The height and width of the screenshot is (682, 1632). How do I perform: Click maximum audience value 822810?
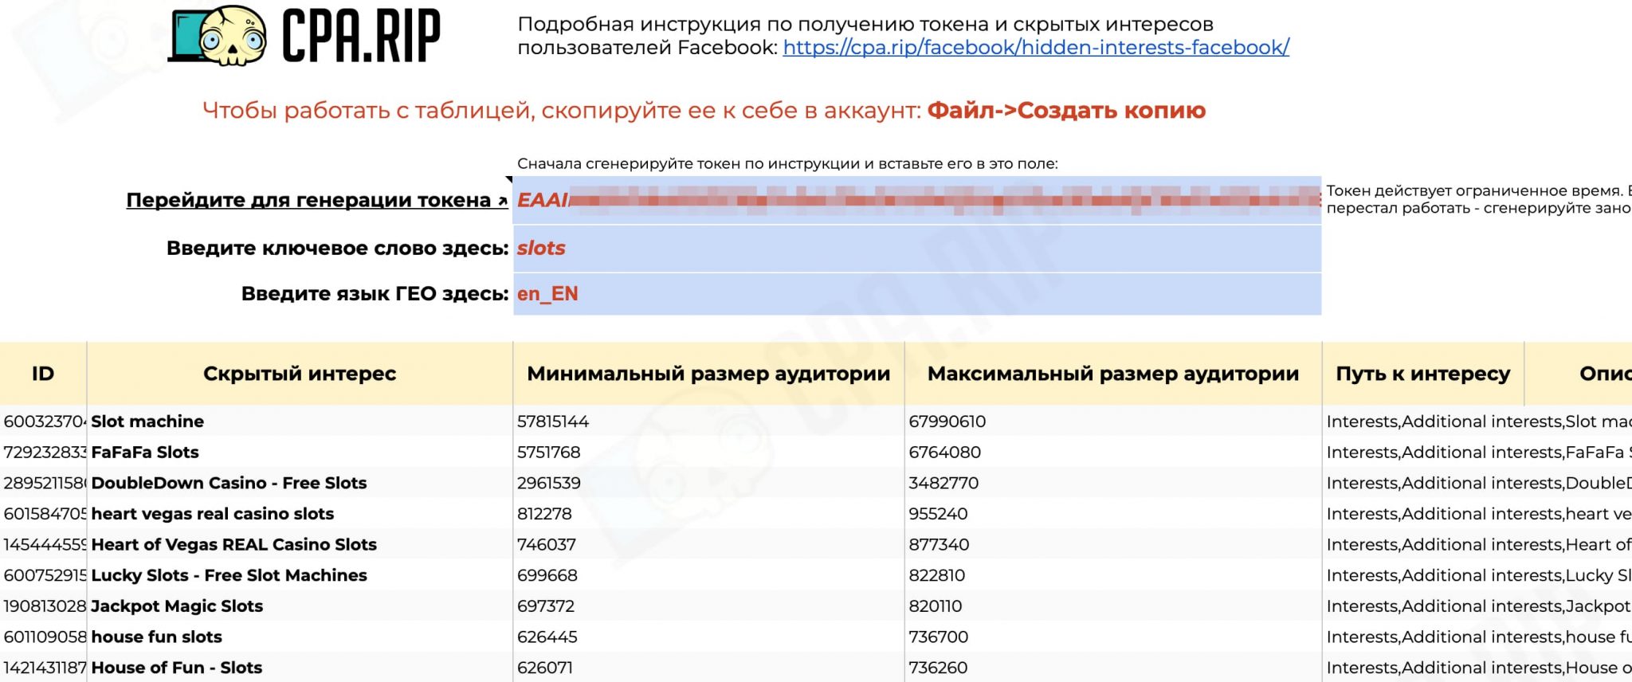(937, 575)
